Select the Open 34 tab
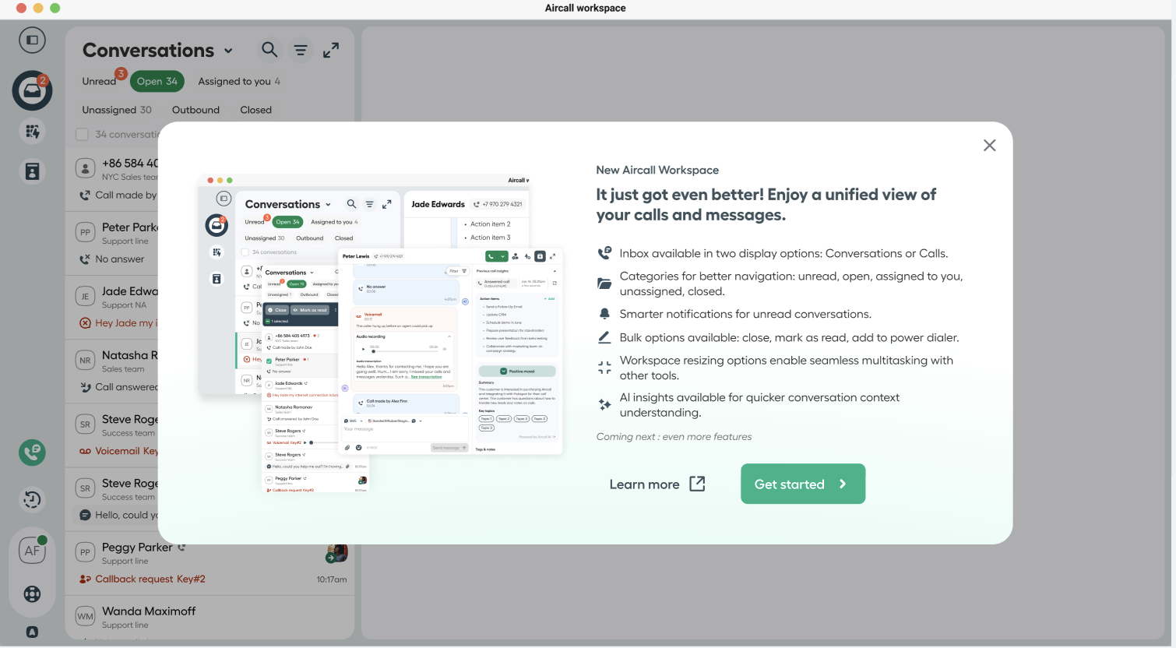 pos(157,81)
